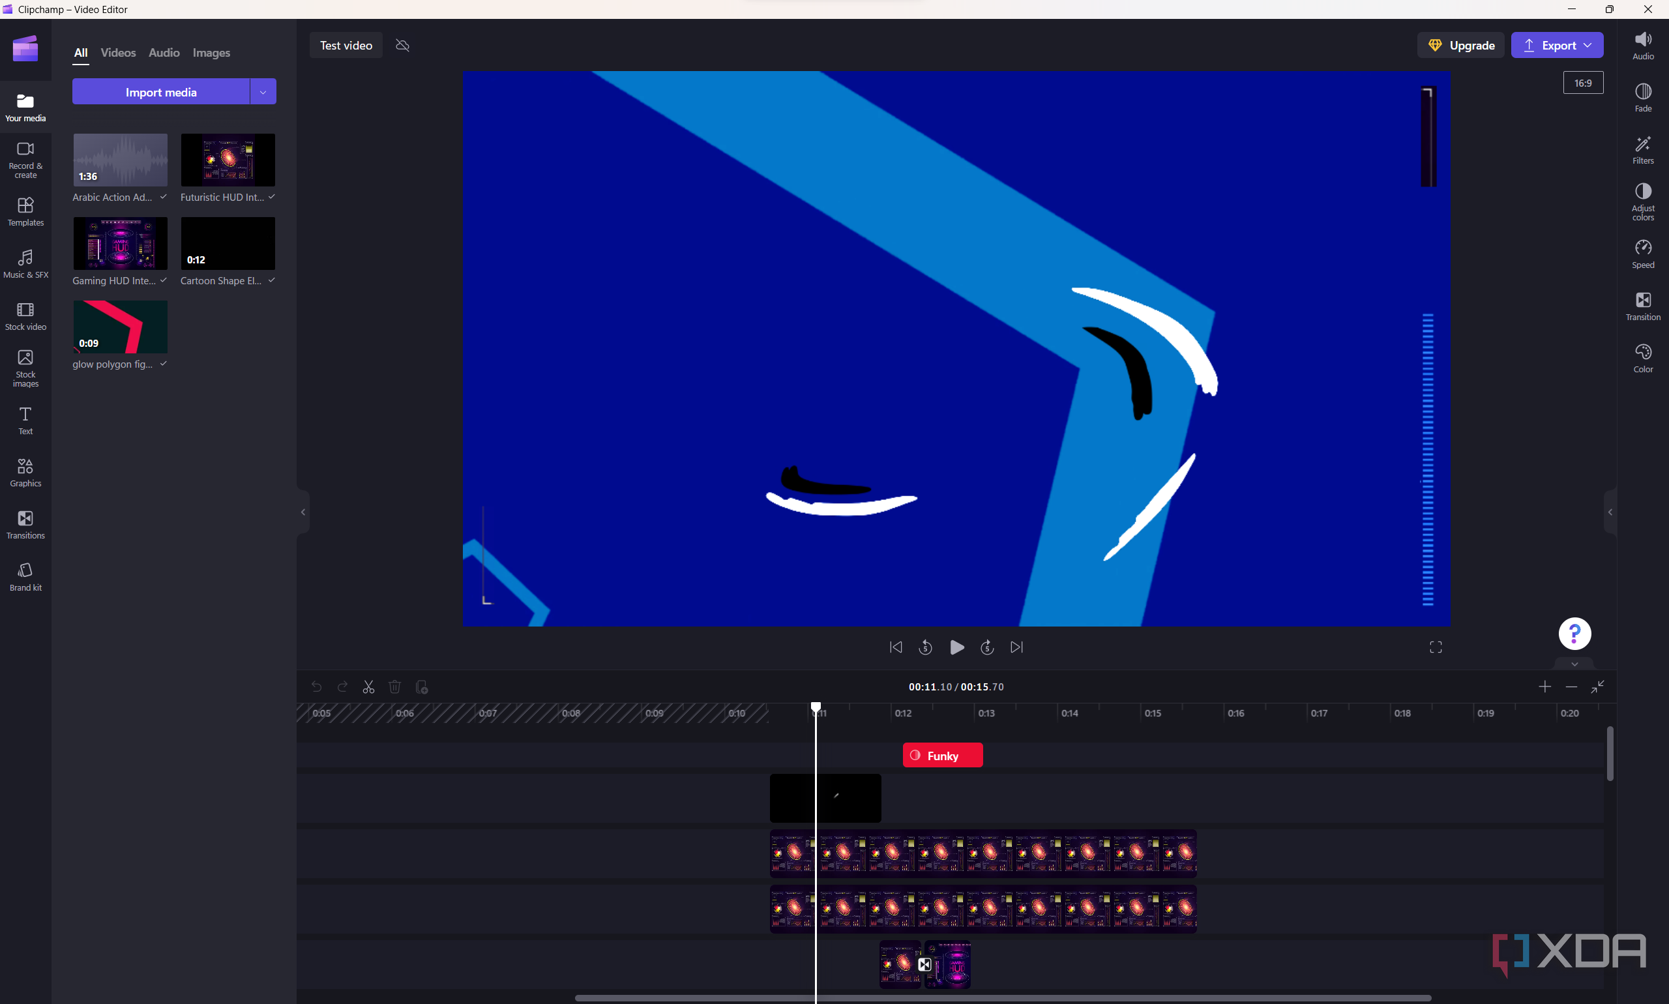Click the timeline playhead handle
The width and height of the screenshot is (1669, 1004).
[816, 707]
